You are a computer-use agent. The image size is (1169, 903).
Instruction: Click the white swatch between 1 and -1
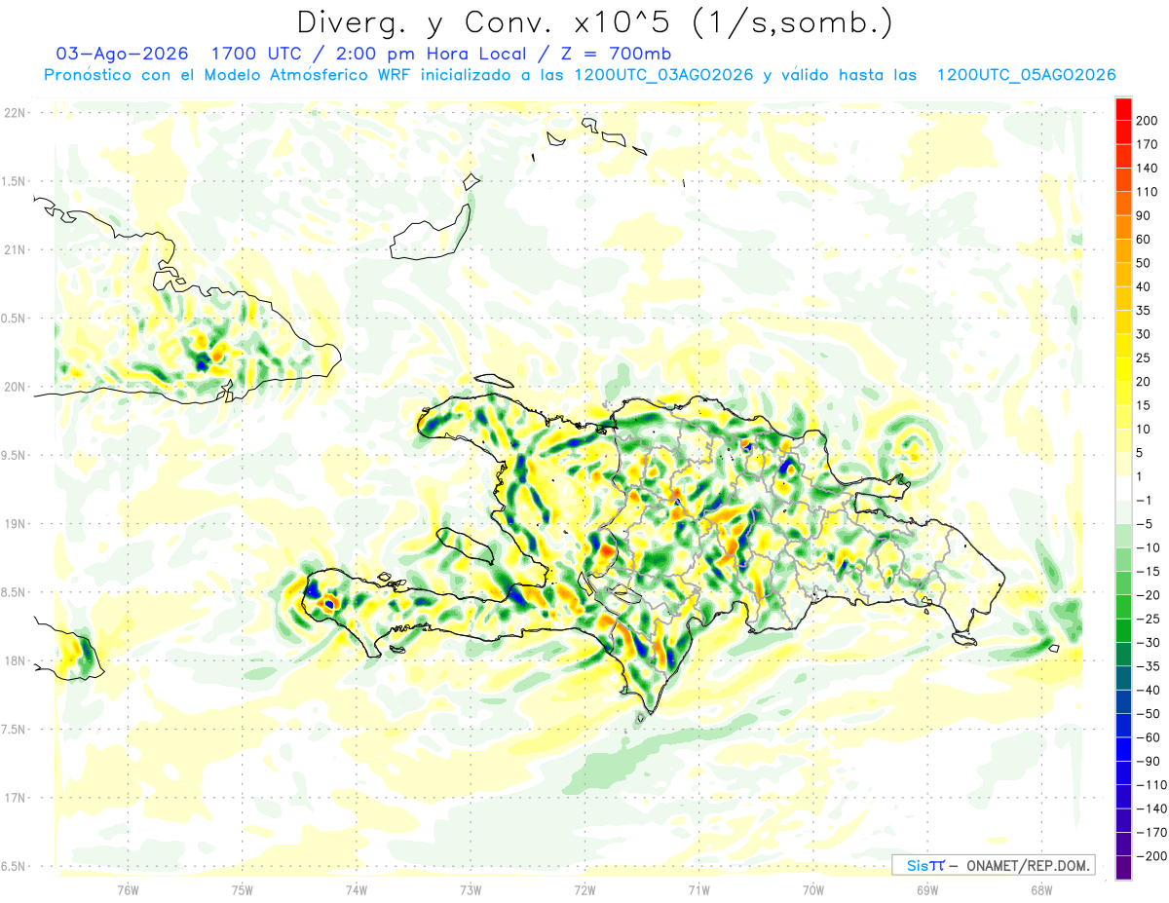coord(1123,488)
